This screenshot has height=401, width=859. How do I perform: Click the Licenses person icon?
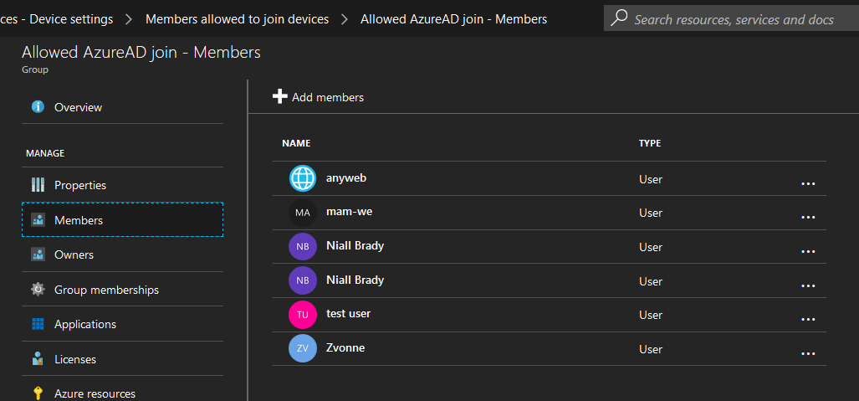(x=38, y=359)
